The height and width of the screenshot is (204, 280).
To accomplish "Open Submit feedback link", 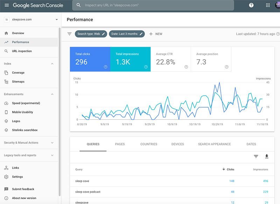I will coord(23,189).
